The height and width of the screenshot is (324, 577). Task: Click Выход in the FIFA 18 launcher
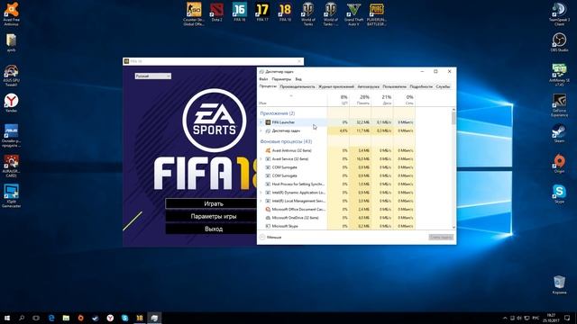coord(214,229)
